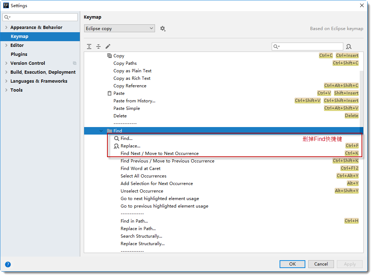The width and height of the screenshot is (373, 277).
Task: Select the Copy Reference action
Action: click(130, 86)
